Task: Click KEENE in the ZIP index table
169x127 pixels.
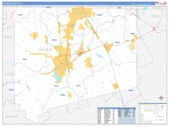Action: (x=106, y=123)
